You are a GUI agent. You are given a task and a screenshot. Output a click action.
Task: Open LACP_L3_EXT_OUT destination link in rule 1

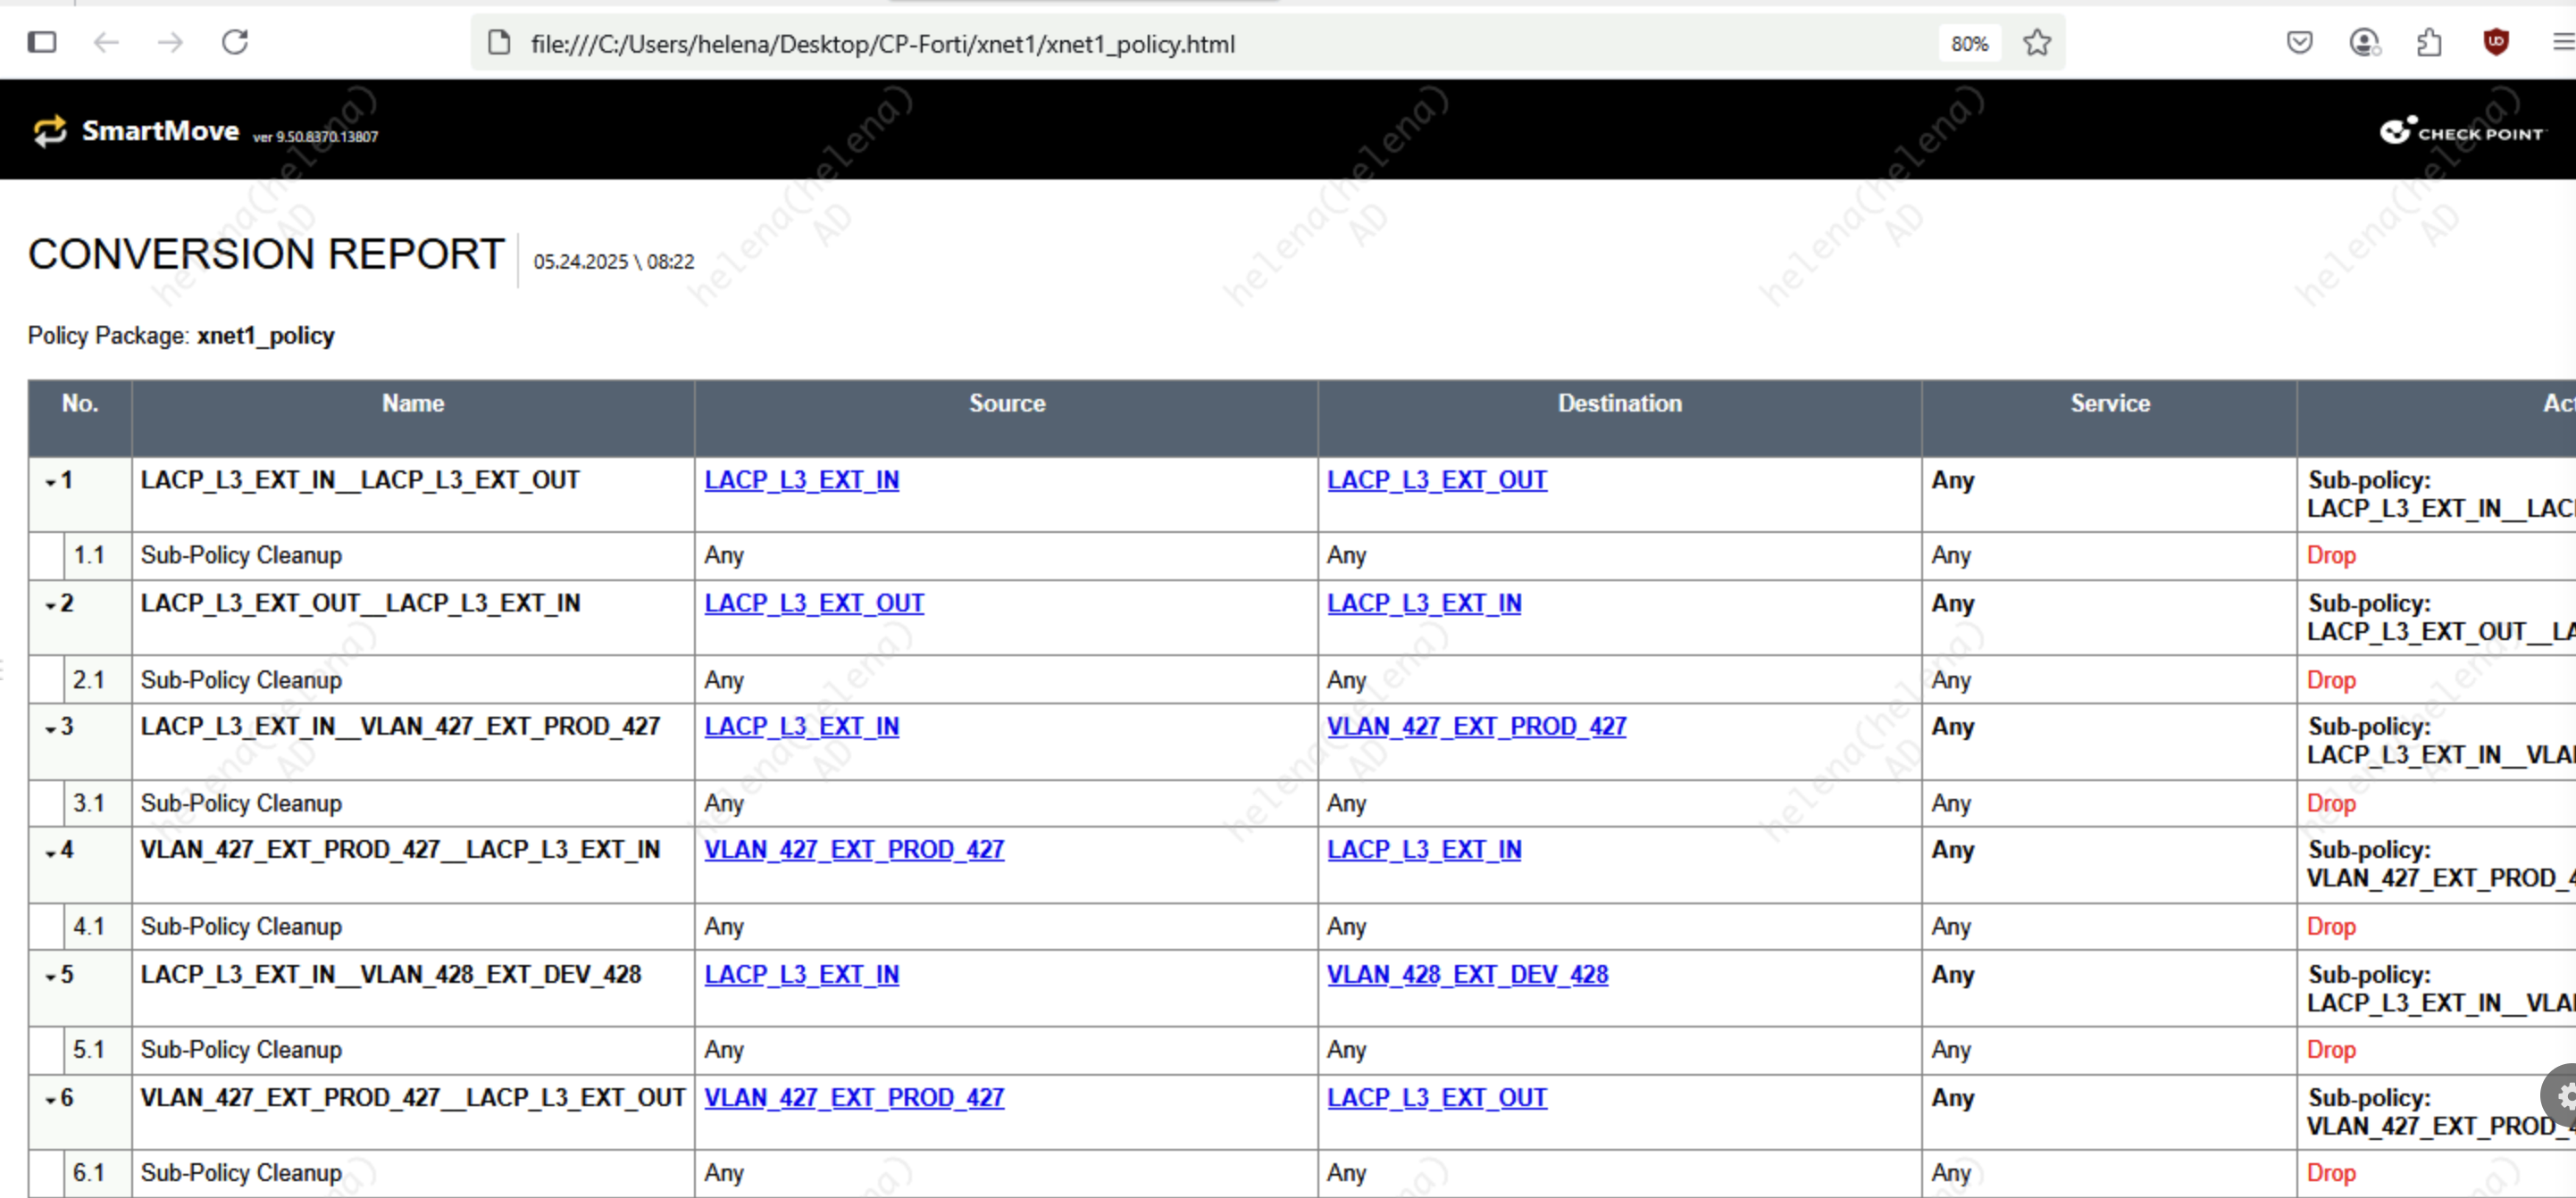(1436, 480)
